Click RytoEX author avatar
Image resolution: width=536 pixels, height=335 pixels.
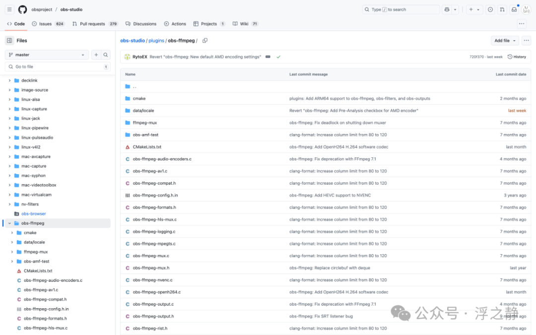(x=127, y=57)
